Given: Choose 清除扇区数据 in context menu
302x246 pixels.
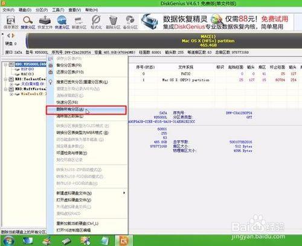Looking at the screenshot, I should [87, 116].
